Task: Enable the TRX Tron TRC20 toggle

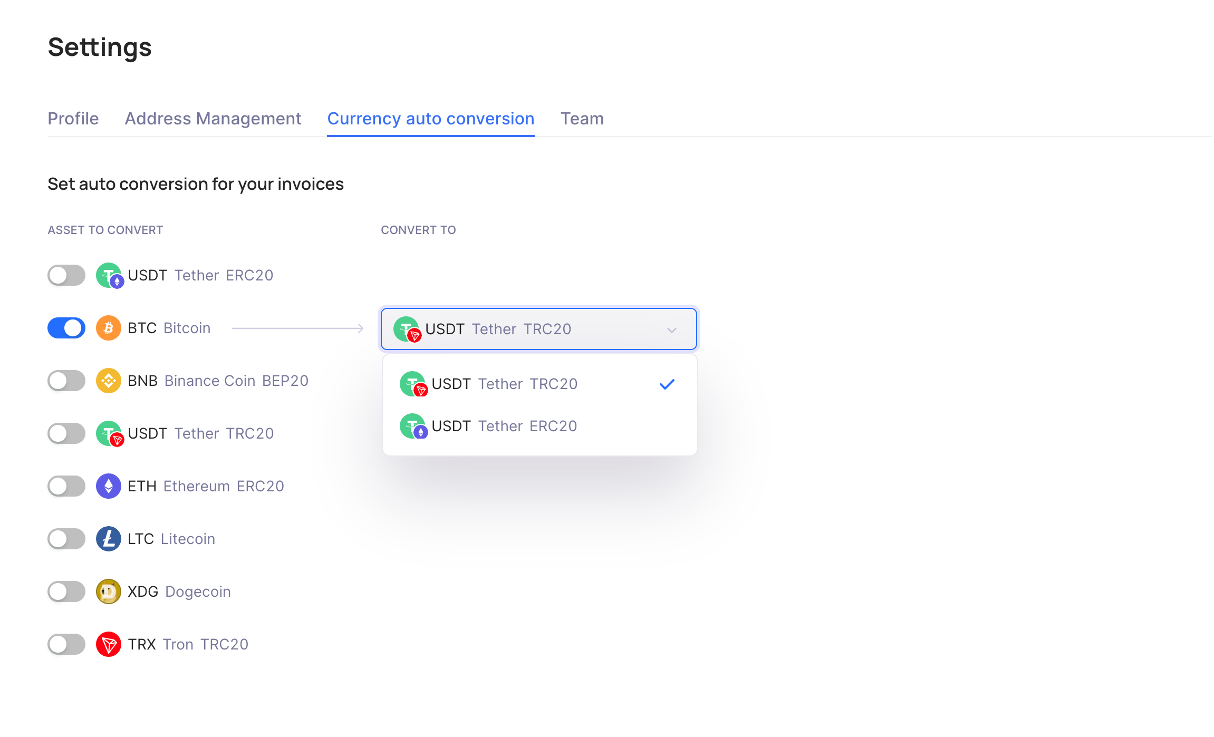Action: [x=66, y=644]
